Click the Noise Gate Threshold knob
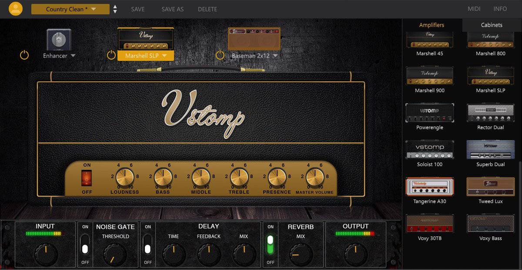 click(115, 254)
